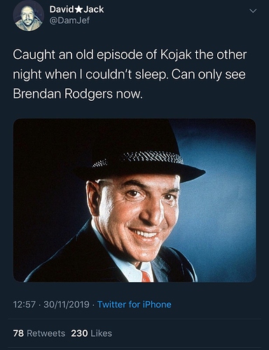The width and height of the screenshot is (269, 350).
Task: View the 78 Retweets list
Action: [x=39, y=333]
